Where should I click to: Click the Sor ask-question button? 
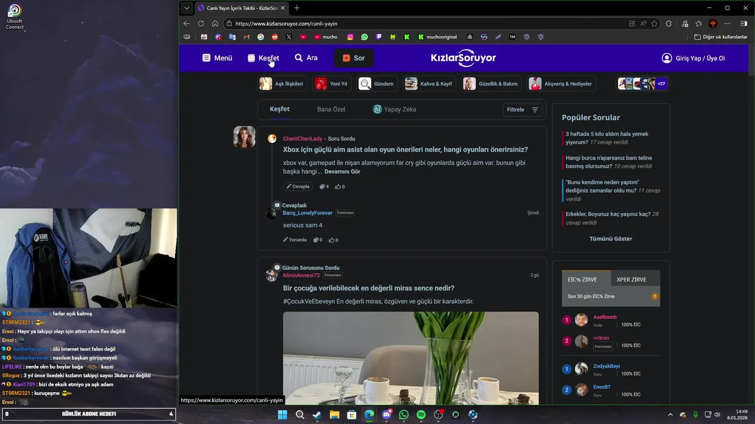pyautogui.click(x=353, y=58)
